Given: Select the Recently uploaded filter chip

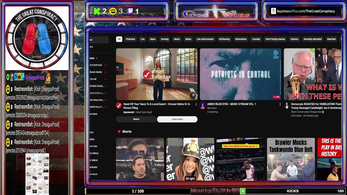Looking at the screenshot, I should click(x=312, y=39).
